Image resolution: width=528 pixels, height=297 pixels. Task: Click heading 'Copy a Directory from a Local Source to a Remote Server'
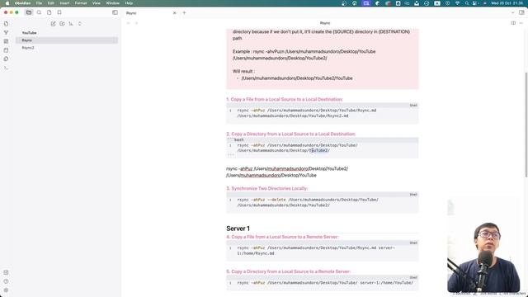[289, 271]
